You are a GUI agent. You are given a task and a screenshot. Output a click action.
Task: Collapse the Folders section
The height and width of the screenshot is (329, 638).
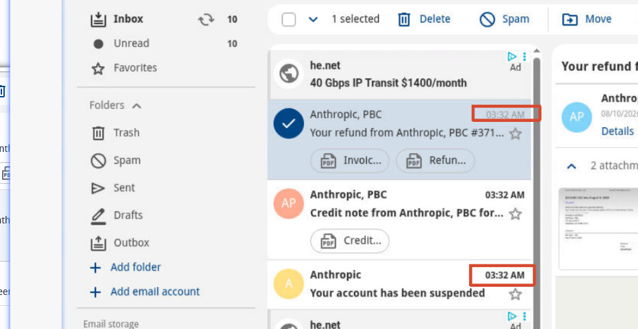[x=137, y=106]
